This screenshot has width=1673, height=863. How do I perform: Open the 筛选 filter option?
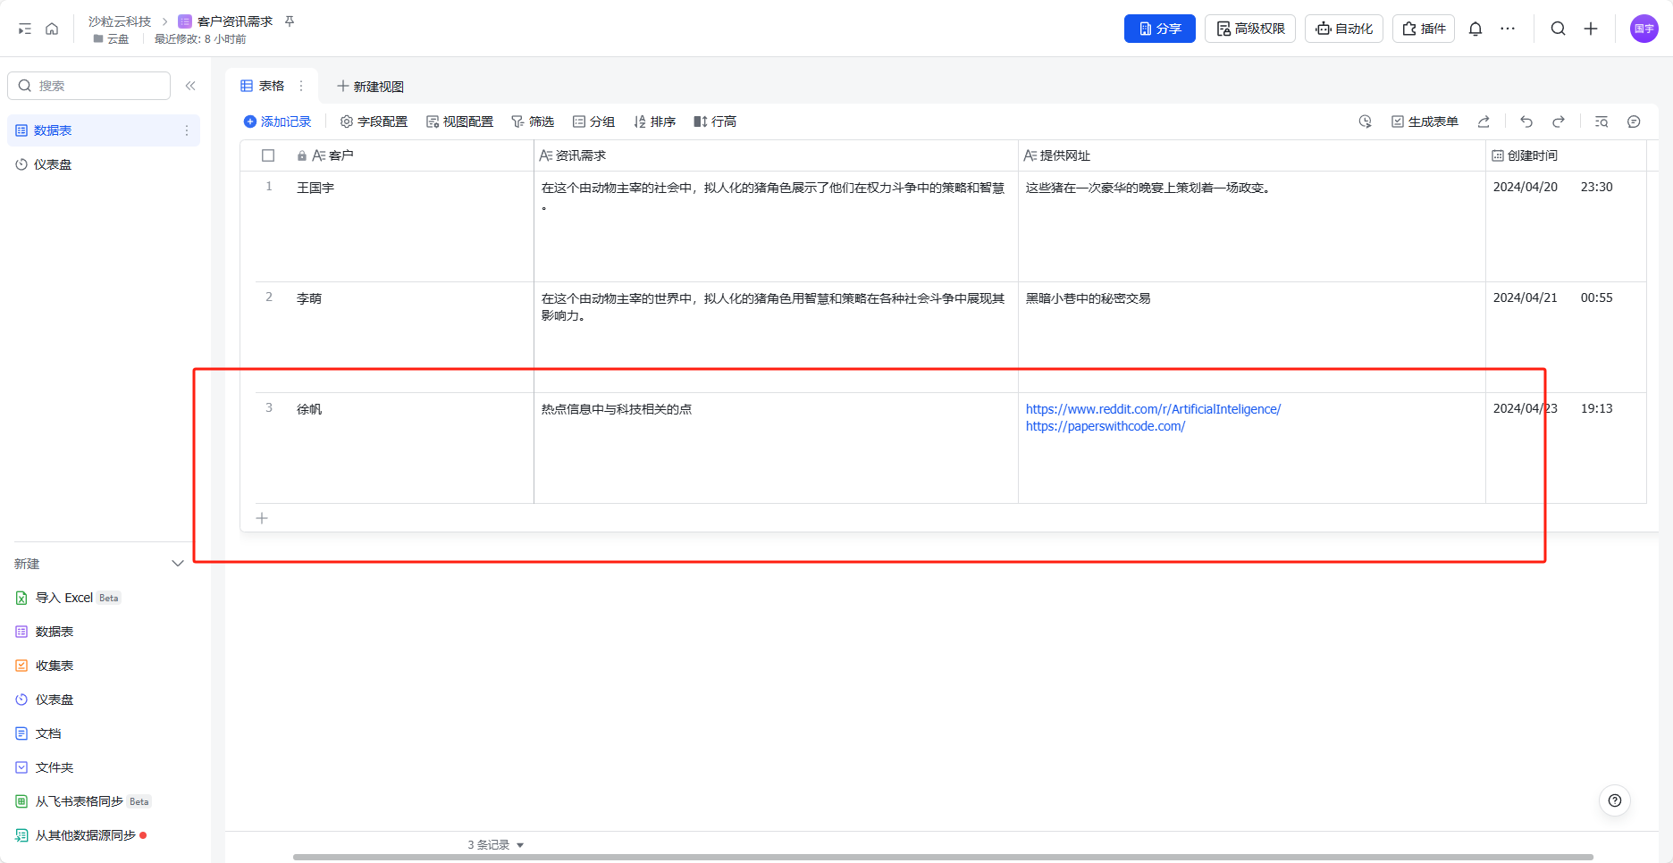533,121
